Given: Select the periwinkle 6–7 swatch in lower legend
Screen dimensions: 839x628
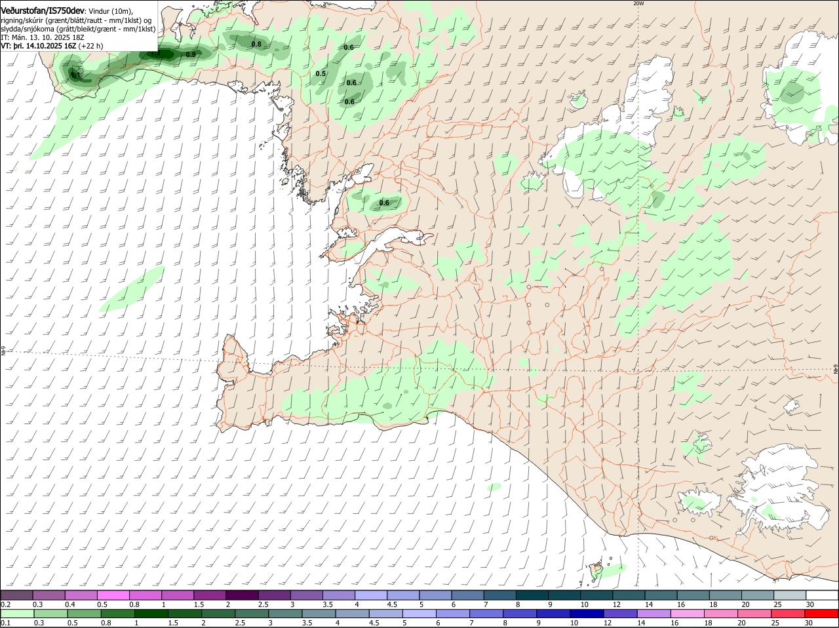Looking at the screenshot, I should [452, 614].
